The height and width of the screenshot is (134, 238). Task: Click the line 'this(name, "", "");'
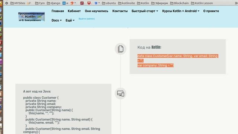tap(41, 113)
